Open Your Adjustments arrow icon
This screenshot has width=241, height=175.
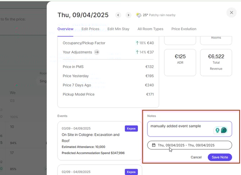point(97,52)
